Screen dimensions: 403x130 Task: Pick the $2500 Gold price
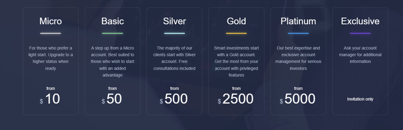(x=236, y=99)
